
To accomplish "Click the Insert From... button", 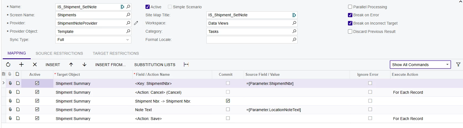I will 110,65.
